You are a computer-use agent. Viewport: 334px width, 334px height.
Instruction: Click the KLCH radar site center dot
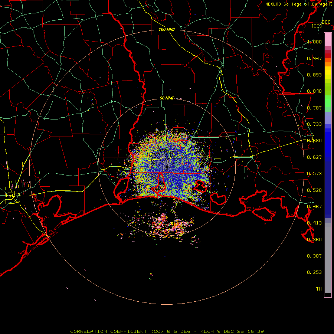click(167, 167)
